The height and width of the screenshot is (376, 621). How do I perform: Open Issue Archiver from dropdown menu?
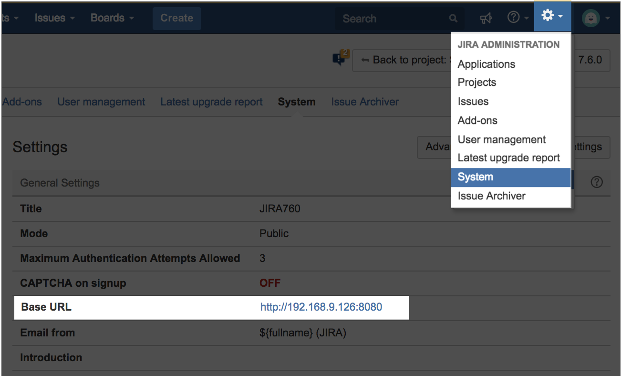(491, 196)
